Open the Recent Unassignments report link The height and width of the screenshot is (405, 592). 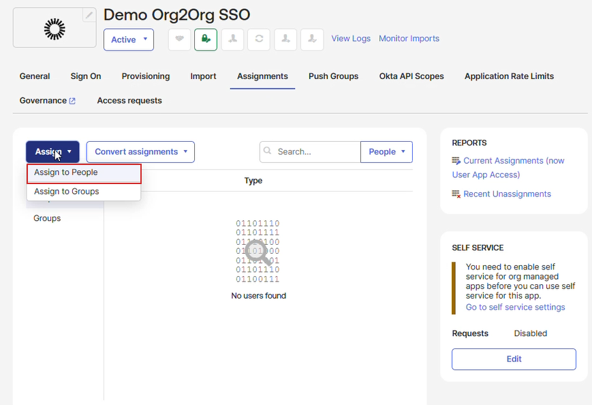click(507, 194)
